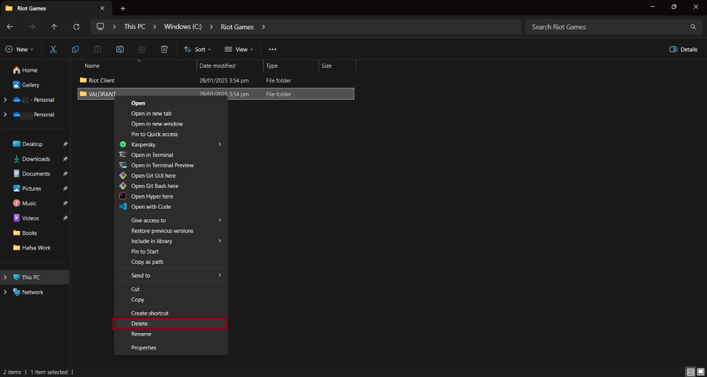The image size is (707, 377).
Task: Click the trash Delete icon in toolbar
Action: [164, 50]
